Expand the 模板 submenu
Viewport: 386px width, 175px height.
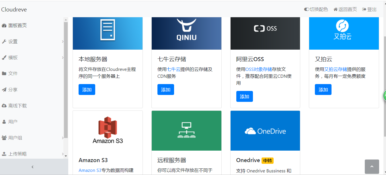(63, 57)
